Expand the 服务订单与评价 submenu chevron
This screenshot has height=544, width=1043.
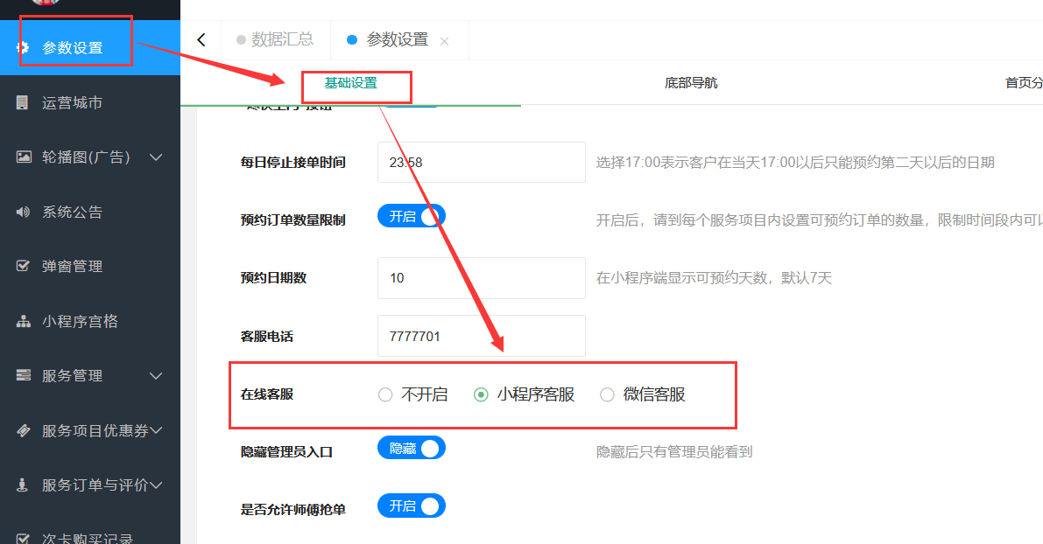(x=156, y=485)
